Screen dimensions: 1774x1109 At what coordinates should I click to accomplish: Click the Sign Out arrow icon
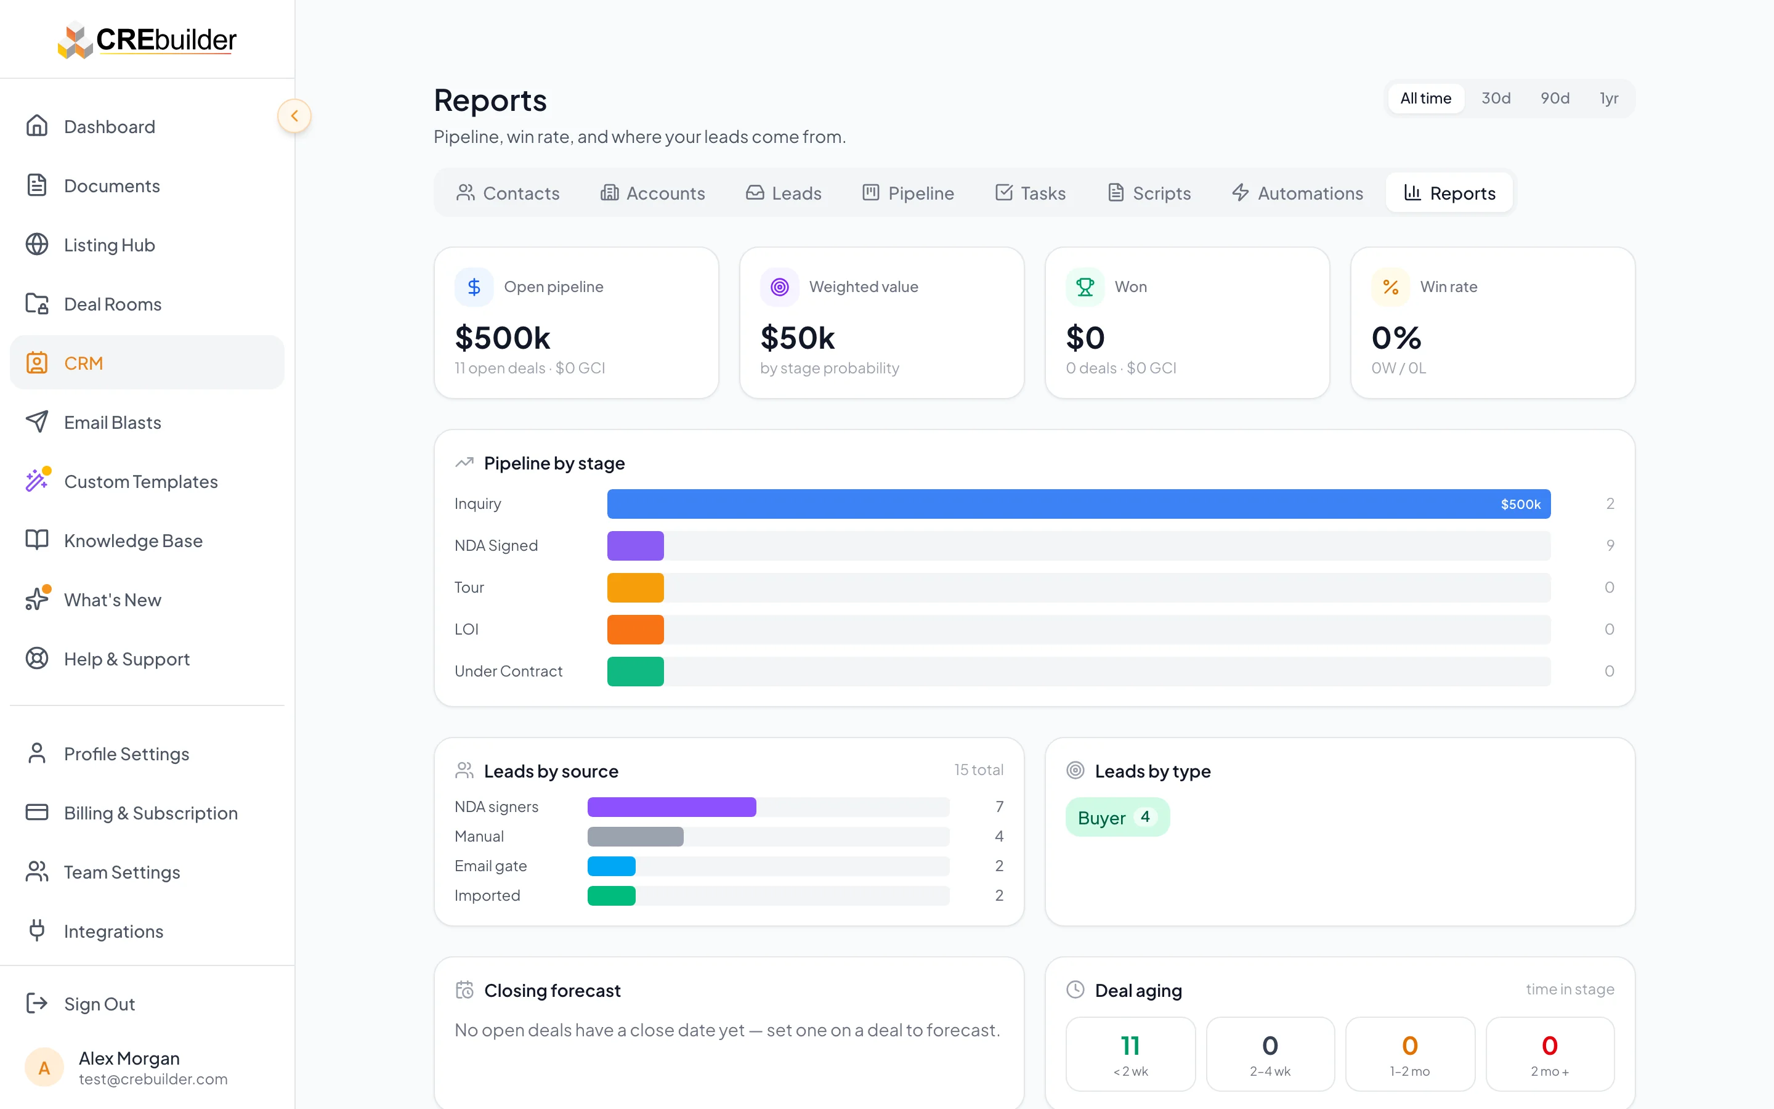click(x=37, y=1002)
